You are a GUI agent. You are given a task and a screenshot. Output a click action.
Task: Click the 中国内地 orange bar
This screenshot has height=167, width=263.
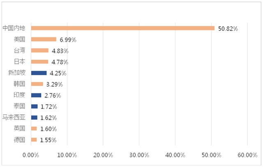[122, 28]
